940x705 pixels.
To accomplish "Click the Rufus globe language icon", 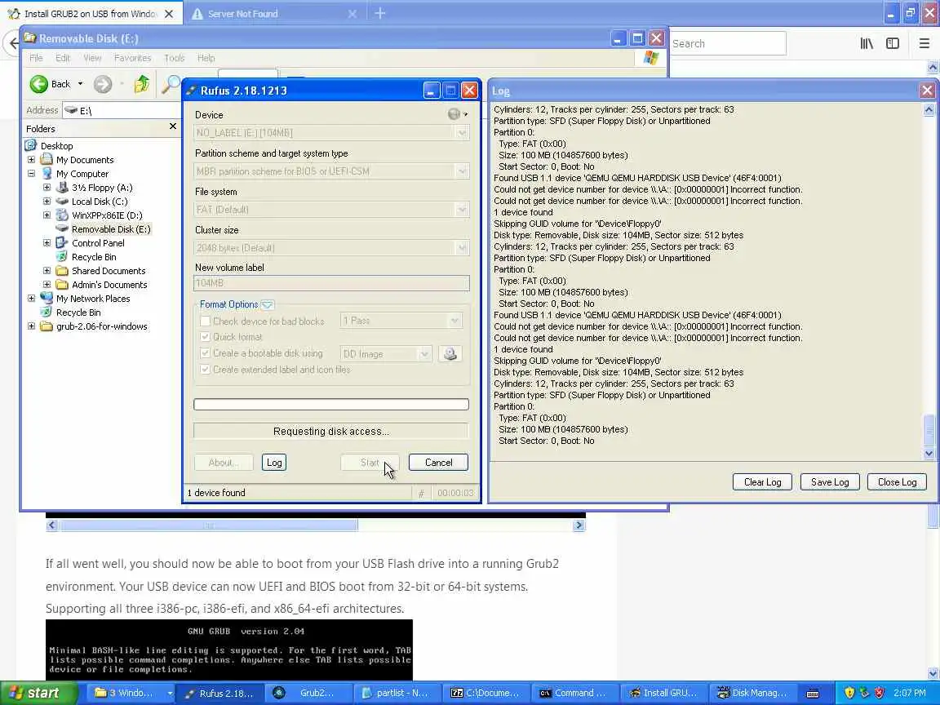I will click(x=454, y=114).
